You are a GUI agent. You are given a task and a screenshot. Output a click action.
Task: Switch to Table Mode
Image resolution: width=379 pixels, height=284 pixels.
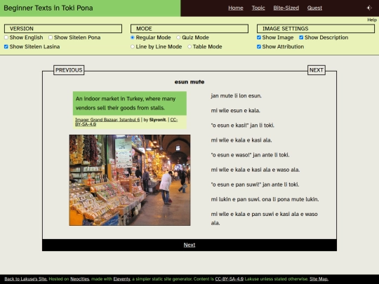tap(189, 46)
